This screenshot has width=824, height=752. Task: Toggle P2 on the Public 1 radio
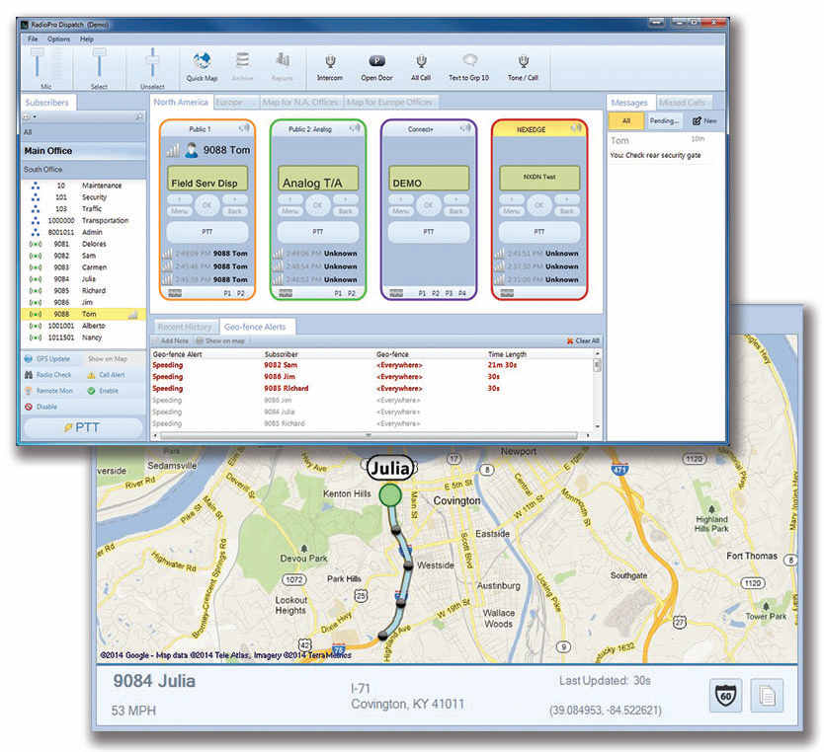tap(241, 293)
